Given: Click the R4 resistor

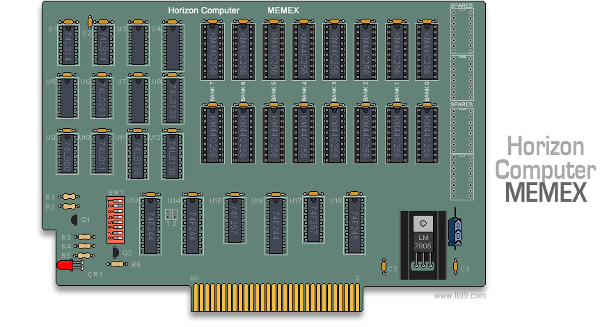Looking at the screenshot, I should [x=84, y=246].
